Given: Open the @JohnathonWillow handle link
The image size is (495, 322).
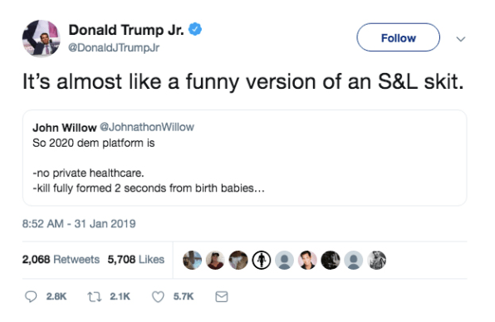Looking at the screenshot, I should click(x=147, y=127).
